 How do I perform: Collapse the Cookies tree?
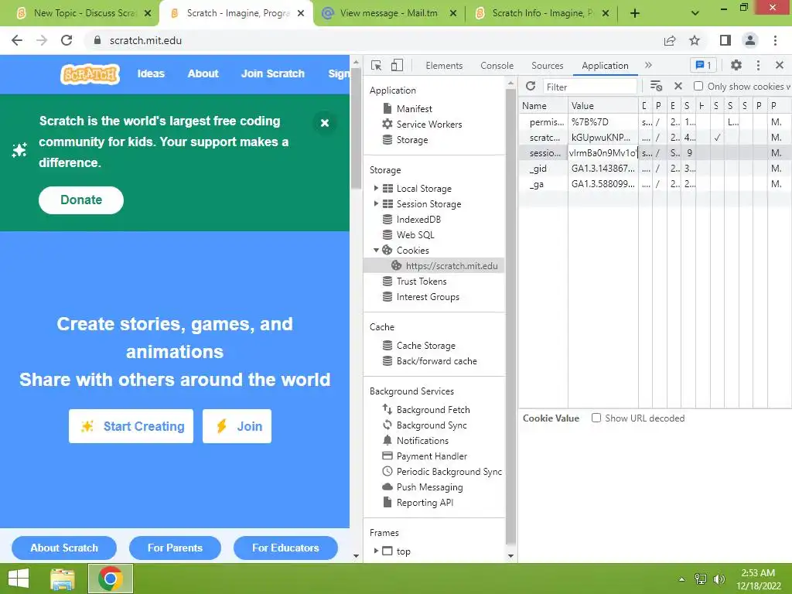(376, 250)
